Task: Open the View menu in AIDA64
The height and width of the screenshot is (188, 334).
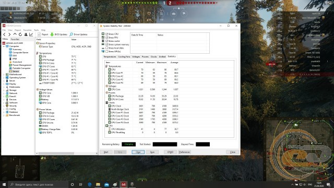Action: click(10, 30)
